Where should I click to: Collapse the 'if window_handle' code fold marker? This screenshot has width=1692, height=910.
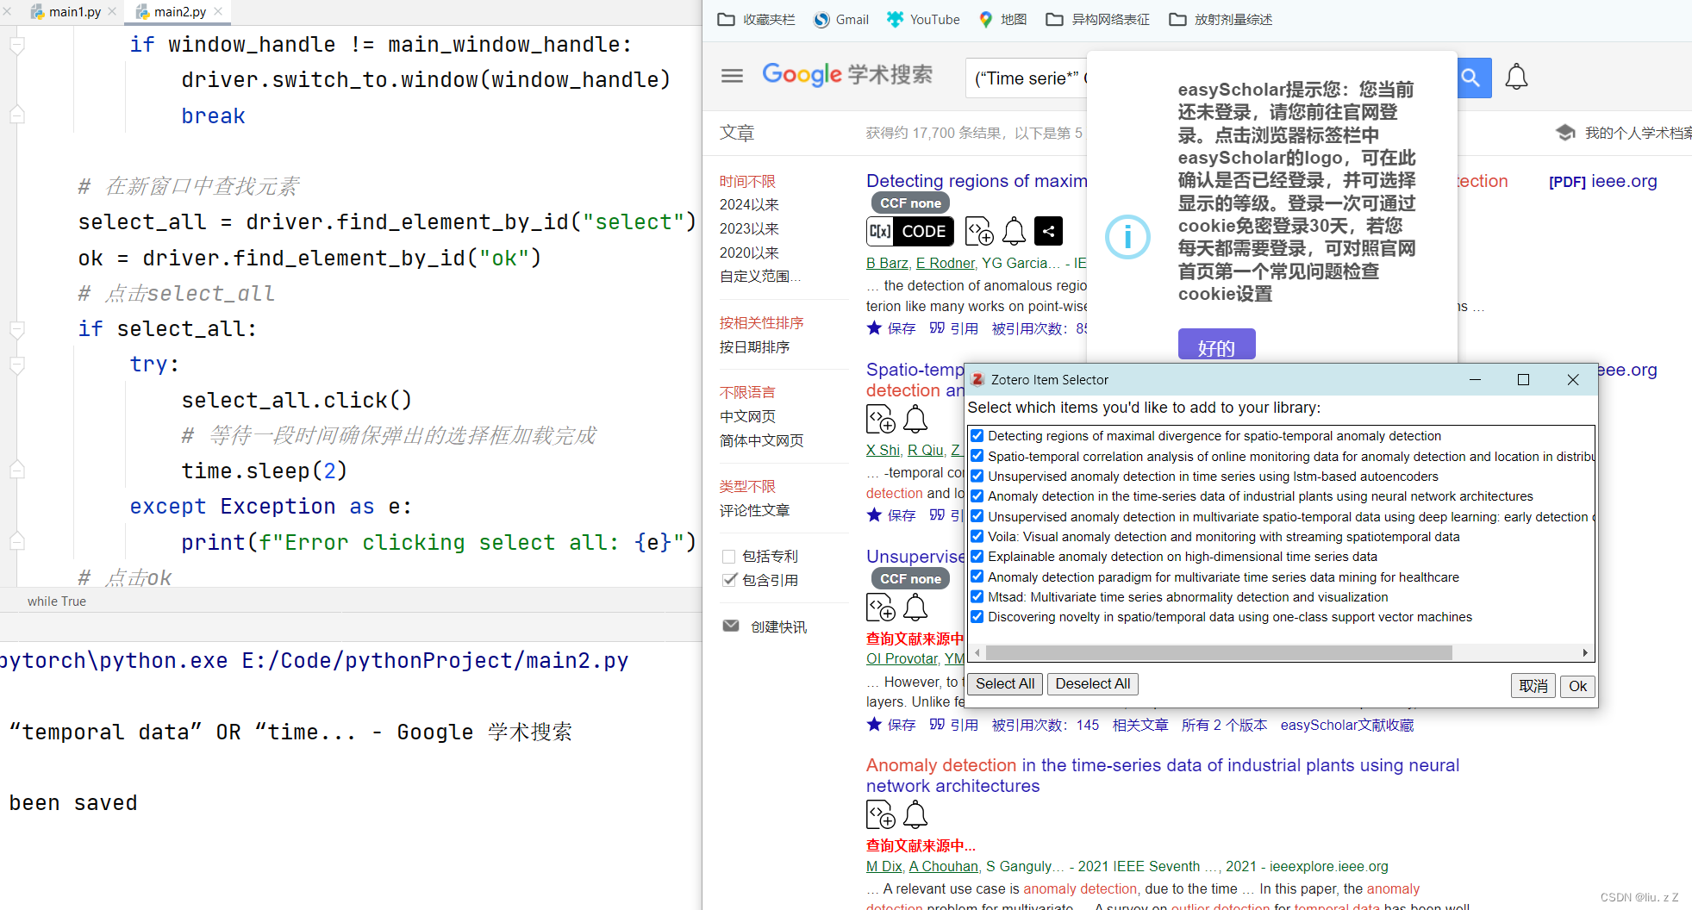coord(16,45)
